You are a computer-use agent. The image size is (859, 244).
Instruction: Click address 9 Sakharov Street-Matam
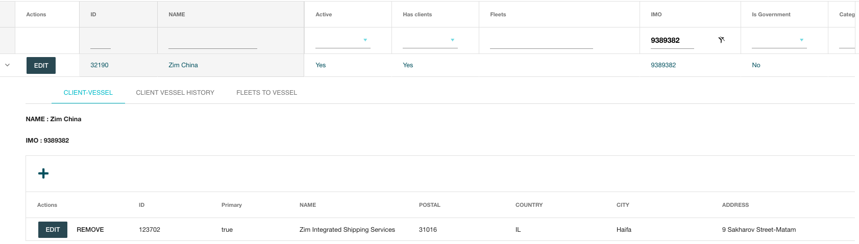point(759,230)
